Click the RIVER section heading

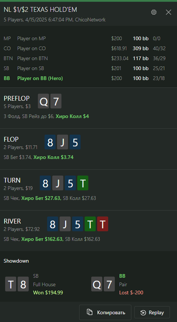click(x=12, y=221)
